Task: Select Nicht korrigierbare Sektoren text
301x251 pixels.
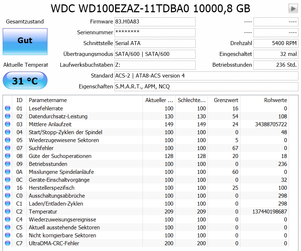Action: point(62,235)
